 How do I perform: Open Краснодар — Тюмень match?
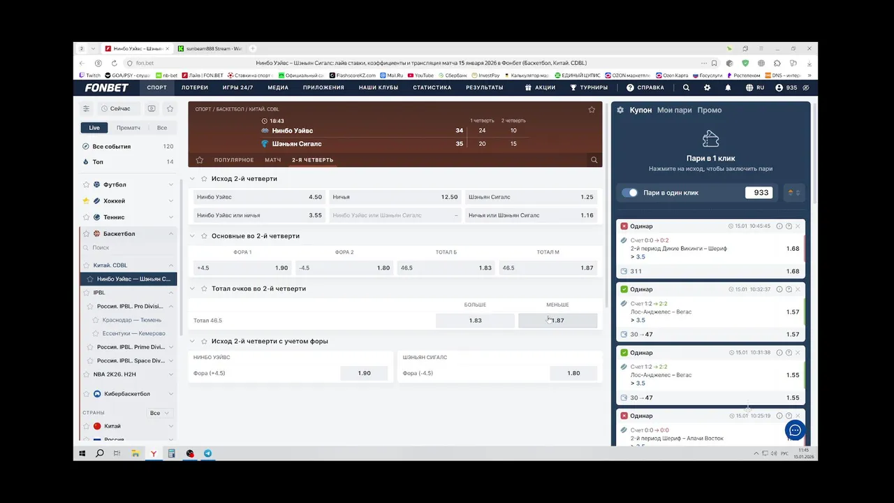[x=132, y=320]
